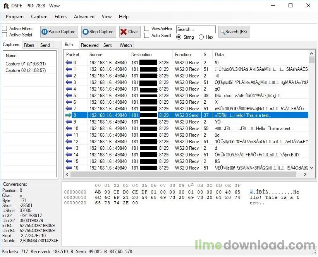This screenshot has height=257, width=318.
Task: Click the receive arrow of packet 4
Action: pyautogui.click(x=69, y=89)
